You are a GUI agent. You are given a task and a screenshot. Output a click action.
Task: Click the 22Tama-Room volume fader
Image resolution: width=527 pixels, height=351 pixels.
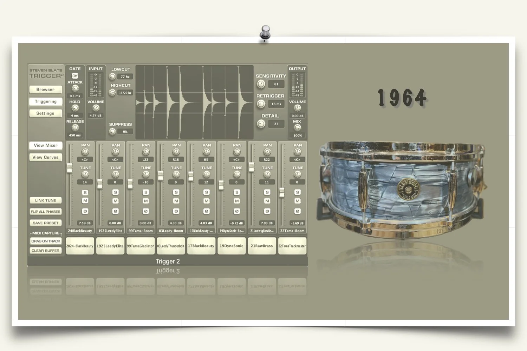282,192
